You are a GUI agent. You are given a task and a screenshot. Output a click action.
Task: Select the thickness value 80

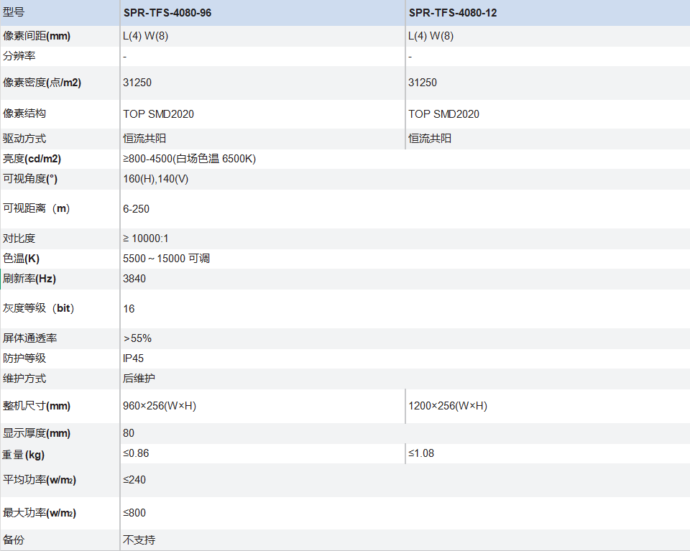click(x=129, y=433)
